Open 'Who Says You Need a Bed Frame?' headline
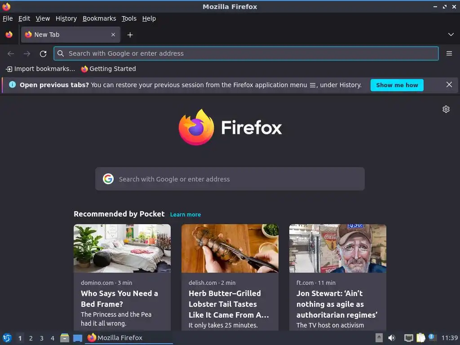460x345 pixels. click(x=119, y=299)
